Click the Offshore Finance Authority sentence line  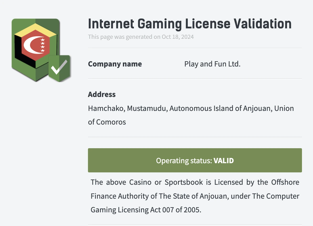pos(195,182)
